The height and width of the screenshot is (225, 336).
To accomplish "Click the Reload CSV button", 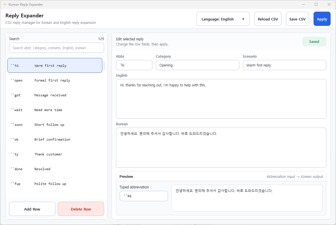I will [x=268, y=19].
